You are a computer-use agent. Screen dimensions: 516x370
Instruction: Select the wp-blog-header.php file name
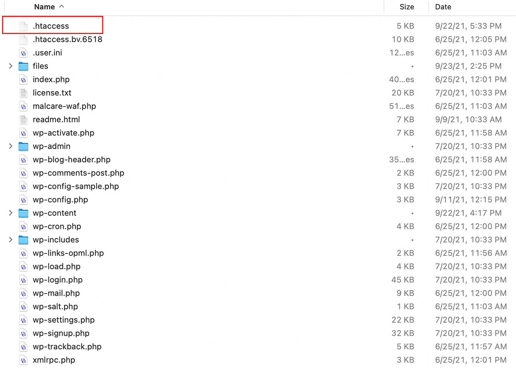[71, 159]
